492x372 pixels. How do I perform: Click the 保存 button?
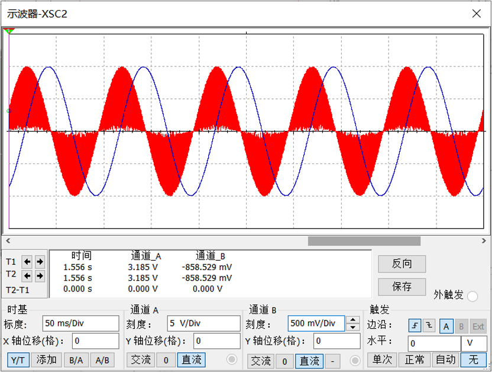click(402, 287)
